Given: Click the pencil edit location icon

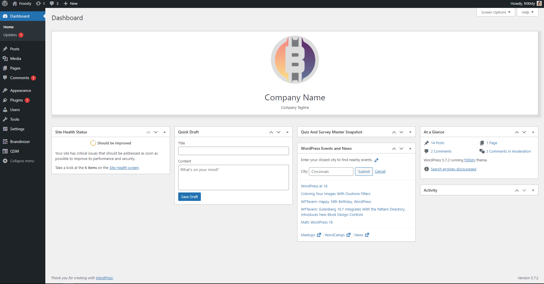Looking at the screenshot, I should [x=377, y=160].
